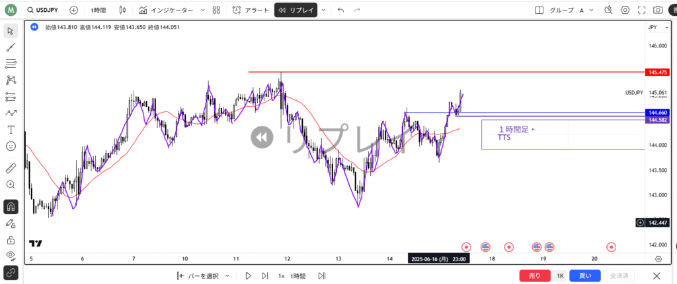This screenshot has width=677, height=284.
Task: Click the バーを選択 bar select button
Action: [x=198, y=276]
